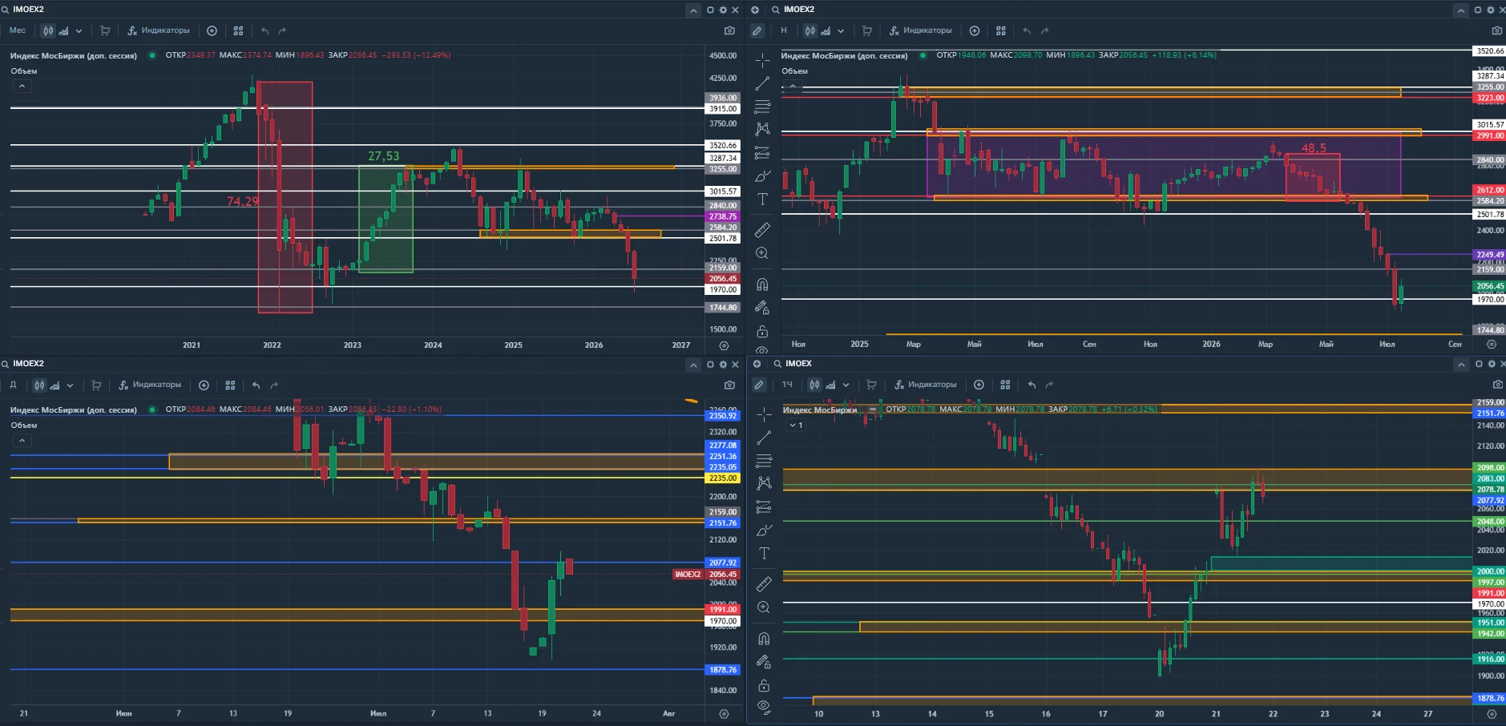Open trading cart icon in top-left chart
Image resolution: width=1506 pixels, height=726 pixels.
click(x=105, y=30)
